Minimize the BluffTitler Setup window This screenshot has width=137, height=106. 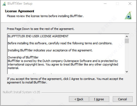pyautogui.click(x=105, y=4)
